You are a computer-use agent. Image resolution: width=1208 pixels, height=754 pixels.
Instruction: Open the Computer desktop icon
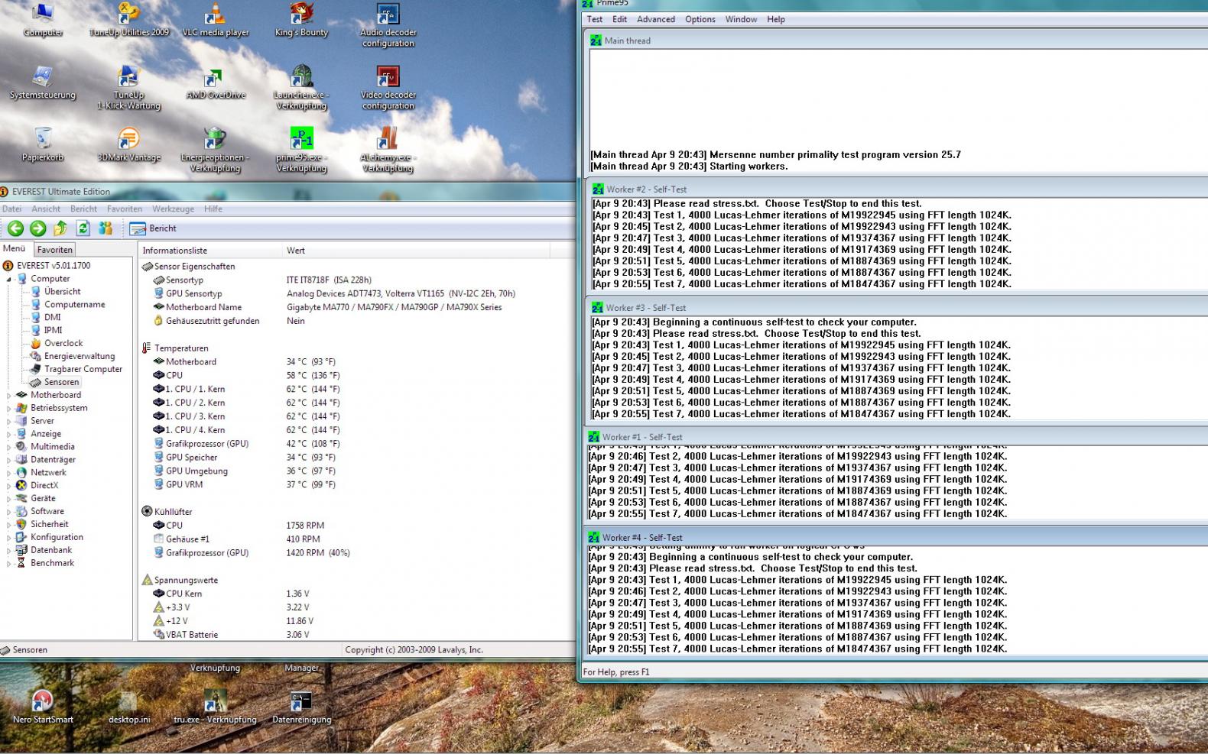coord(43,20)
